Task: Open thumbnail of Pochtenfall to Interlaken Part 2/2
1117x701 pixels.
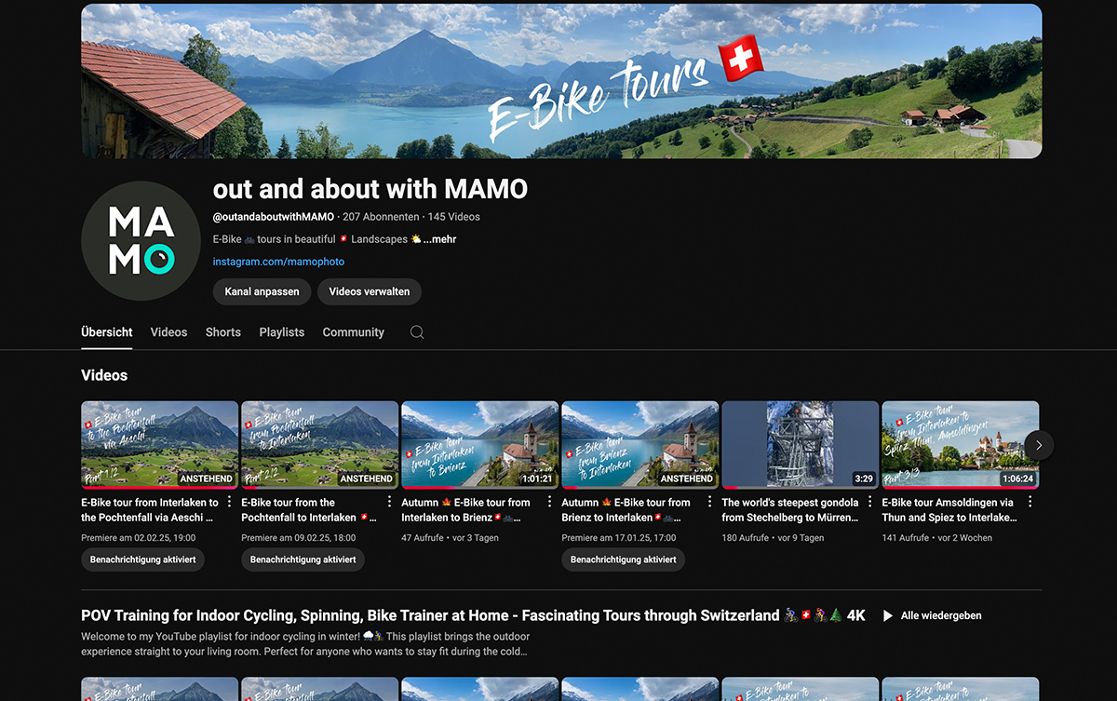Action: coord(319,445)
